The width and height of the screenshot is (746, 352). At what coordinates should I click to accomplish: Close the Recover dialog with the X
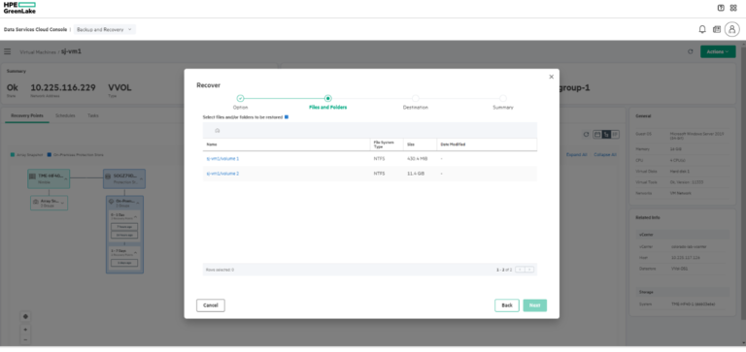(551, 77)
